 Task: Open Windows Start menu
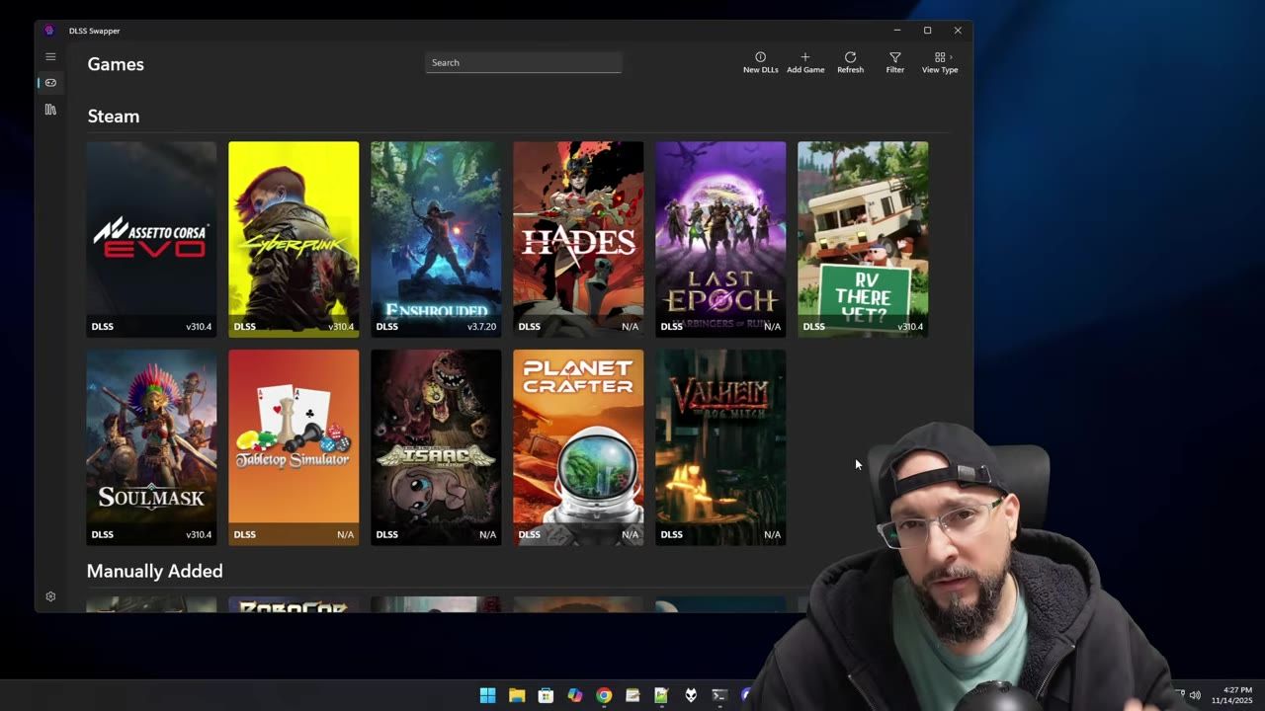click(x=487, y=695)
